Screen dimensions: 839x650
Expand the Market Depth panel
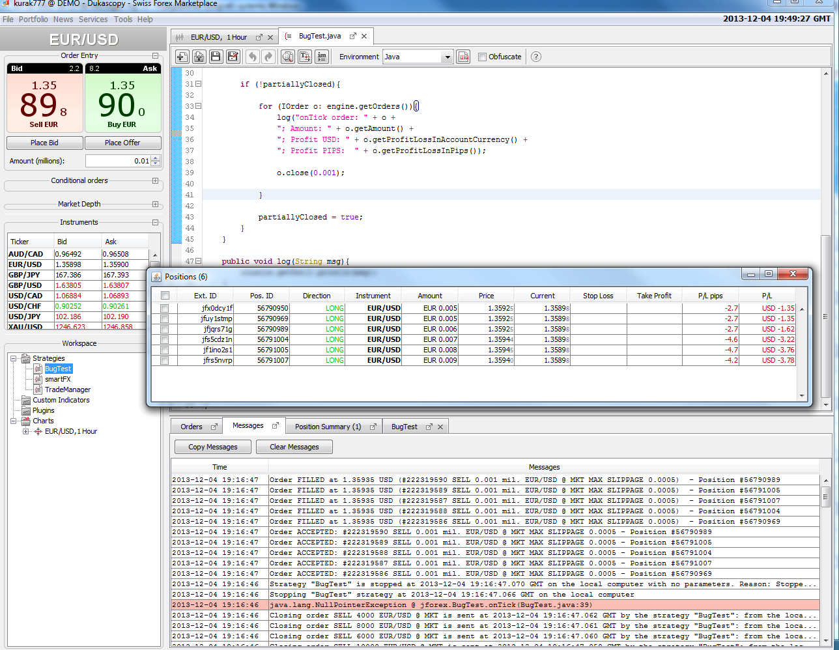[x=155, y=204]
